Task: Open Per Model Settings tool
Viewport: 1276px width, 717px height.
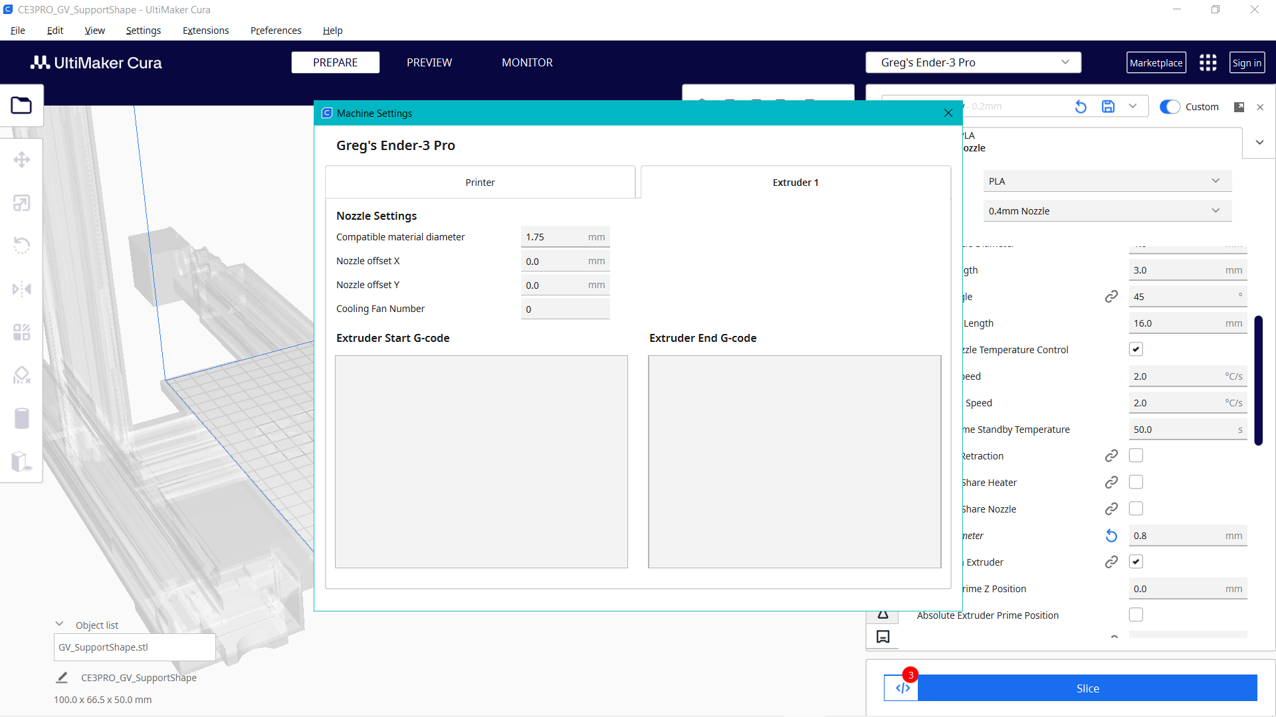Action: click(22, 332)
